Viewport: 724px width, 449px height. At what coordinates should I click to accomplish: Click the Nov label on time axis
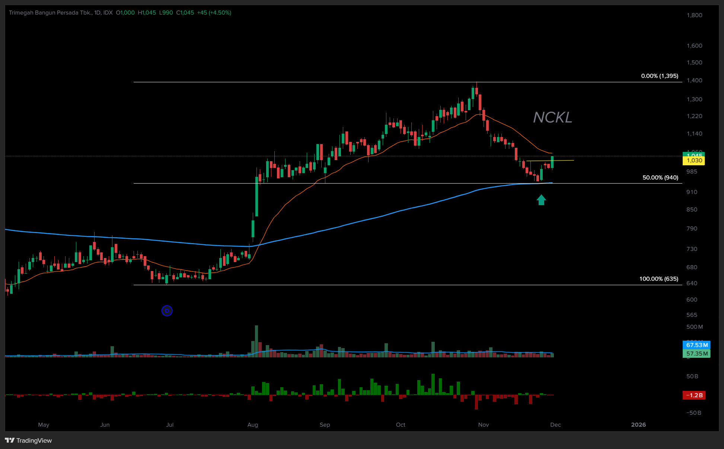coord(483,425)
